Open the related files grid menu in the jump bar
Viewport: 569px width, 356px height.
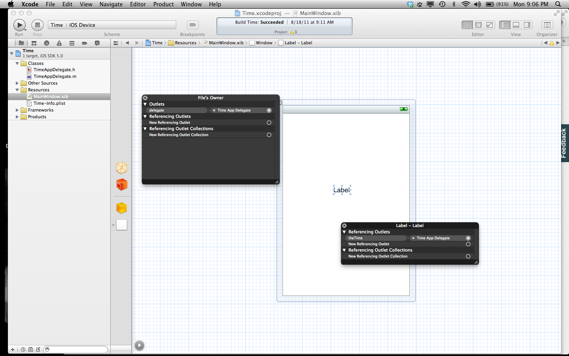coord(116,43)
